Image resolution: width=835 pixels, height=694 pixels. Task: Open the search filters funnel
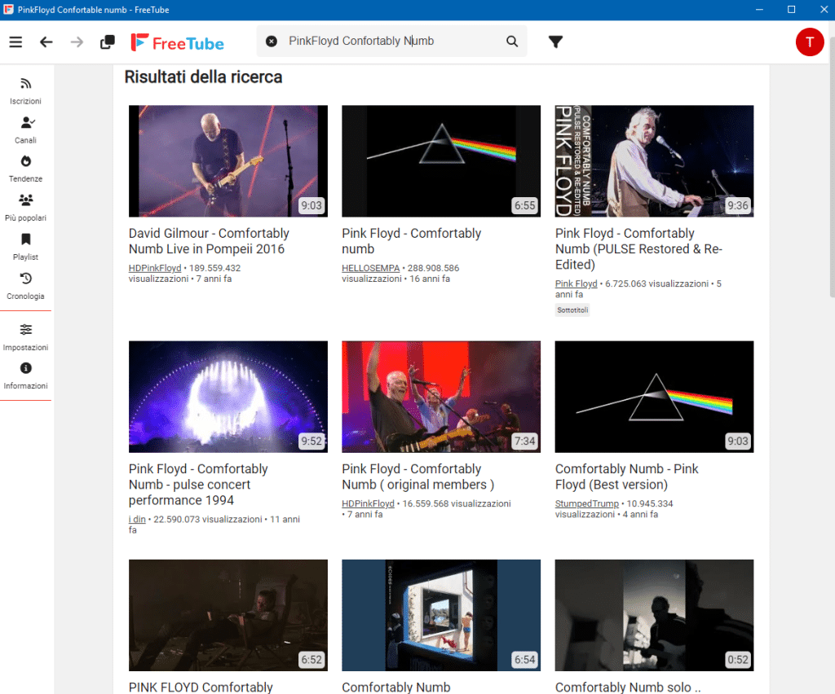tap(555, 42)
